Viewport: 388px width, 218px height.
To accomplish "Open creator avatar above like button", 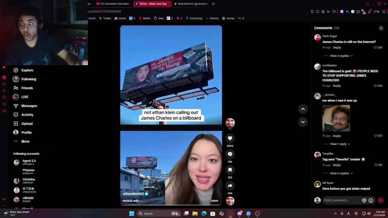I will 230,123.
